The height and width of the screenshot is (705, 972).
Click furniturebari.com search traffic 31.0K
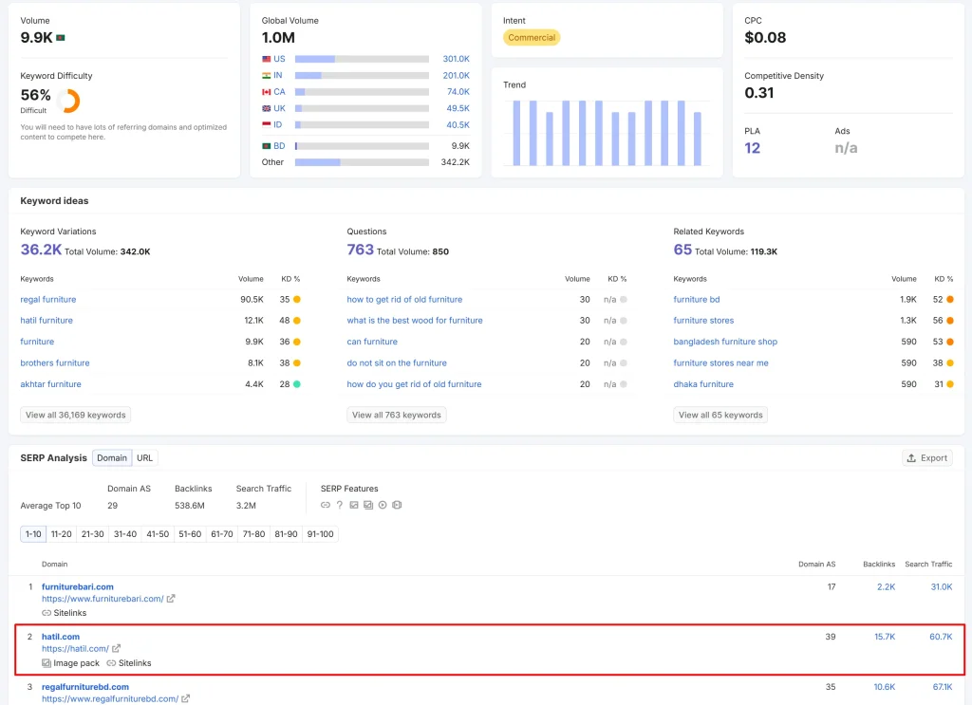941,586
